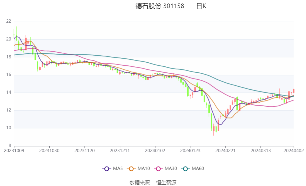Toggle the MA60 teal legend marker
Viewport: 306px width, 186px height.
[x=186, y=169]
